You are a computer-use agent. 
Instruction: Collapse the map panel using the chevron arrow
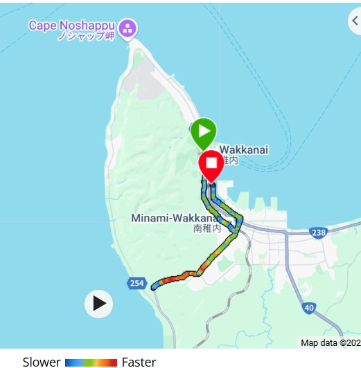[355, 21]
